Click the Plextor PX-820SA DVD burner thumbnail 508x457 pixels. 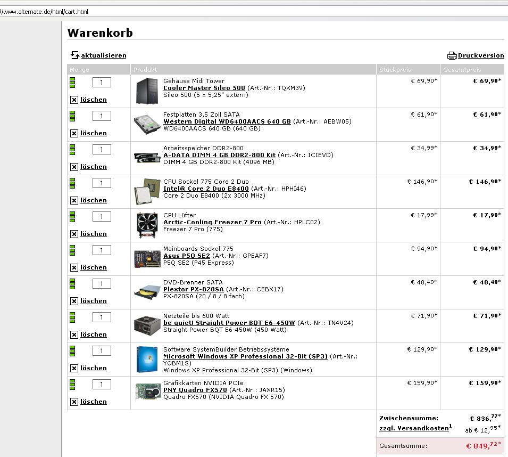point(147,292)
